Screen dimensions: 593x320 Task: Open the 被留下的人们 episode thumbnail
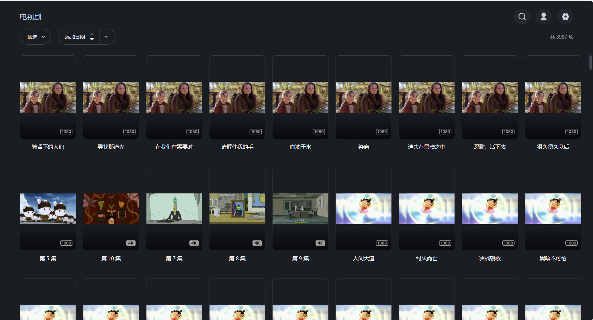tap(48, 97)
